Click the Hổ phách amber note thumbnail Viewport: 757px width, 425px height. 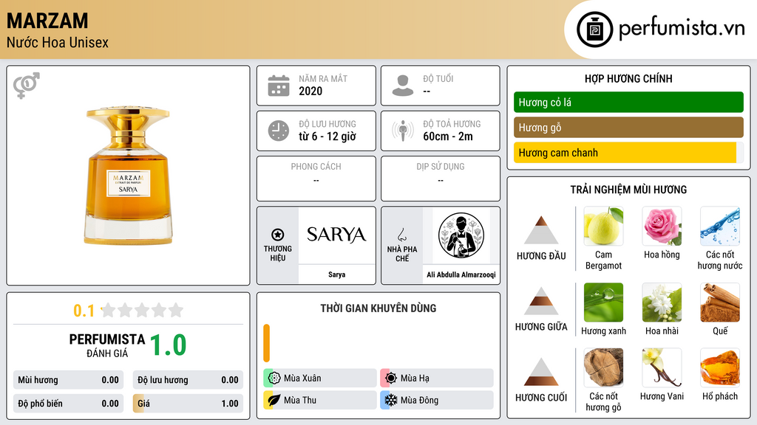720,367
